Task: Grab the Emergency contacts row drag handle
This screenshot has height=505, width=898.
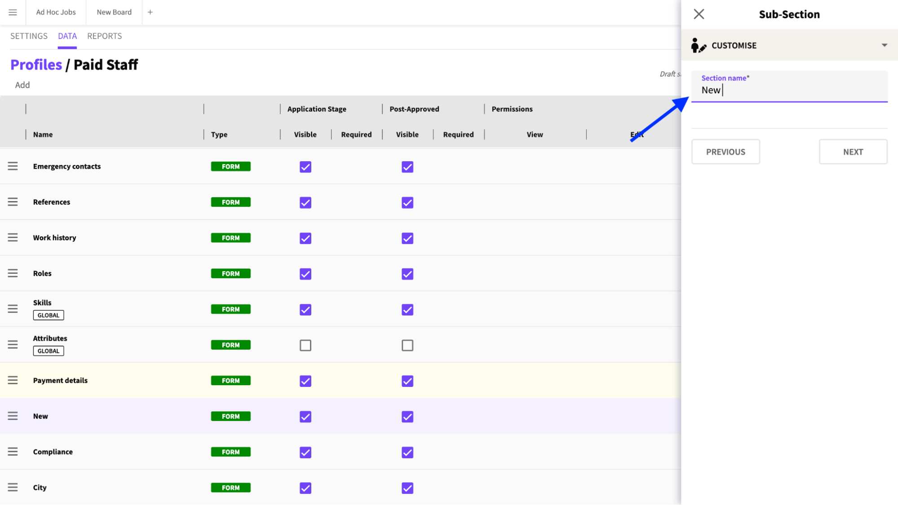Action: 13,166
